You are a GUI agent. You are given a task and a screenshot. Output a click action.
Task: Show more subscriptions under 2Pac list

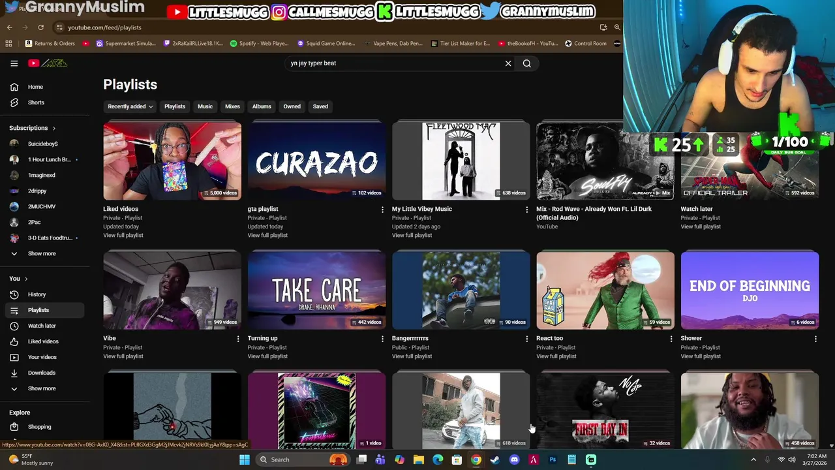tap(43, 253)
